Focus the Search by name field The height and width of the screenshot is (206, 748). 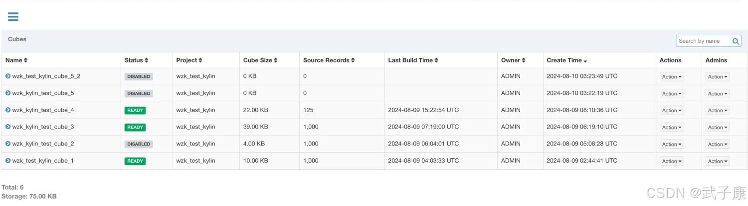click(x=703, y=41)
